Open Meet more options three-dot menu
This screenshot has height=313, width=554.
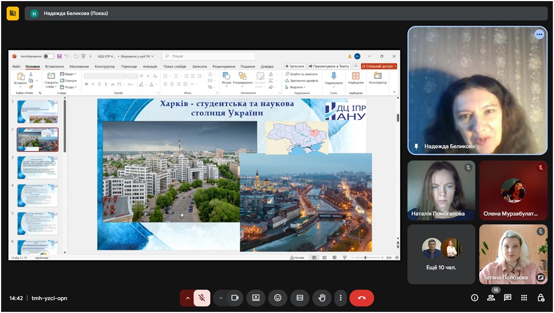340,298
